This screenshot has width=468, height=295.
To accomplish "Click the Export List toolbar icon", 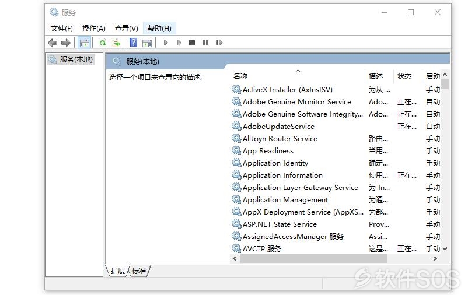I will point(116,43).
